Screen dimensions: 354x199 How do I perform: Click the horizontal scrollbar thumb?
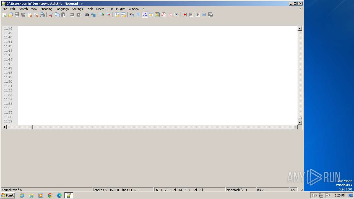(x=32, y=127)
